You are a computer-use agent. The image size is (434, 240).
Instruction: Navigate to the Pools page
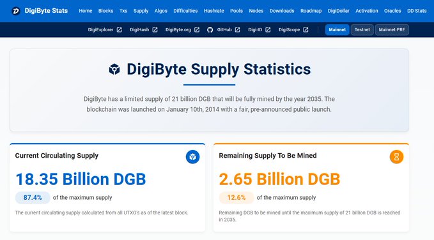[236, 11]
